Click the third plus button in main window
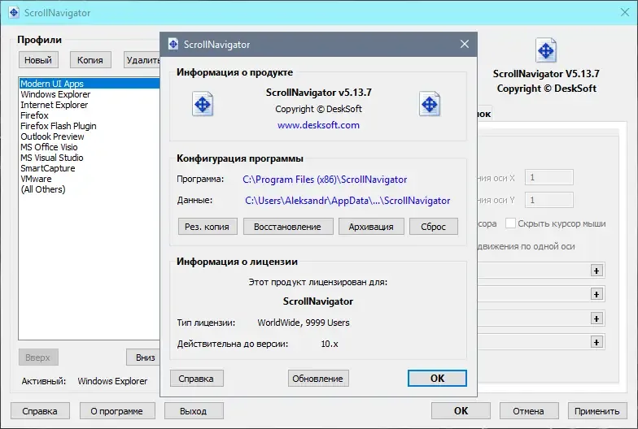 [x=596, y=318]
